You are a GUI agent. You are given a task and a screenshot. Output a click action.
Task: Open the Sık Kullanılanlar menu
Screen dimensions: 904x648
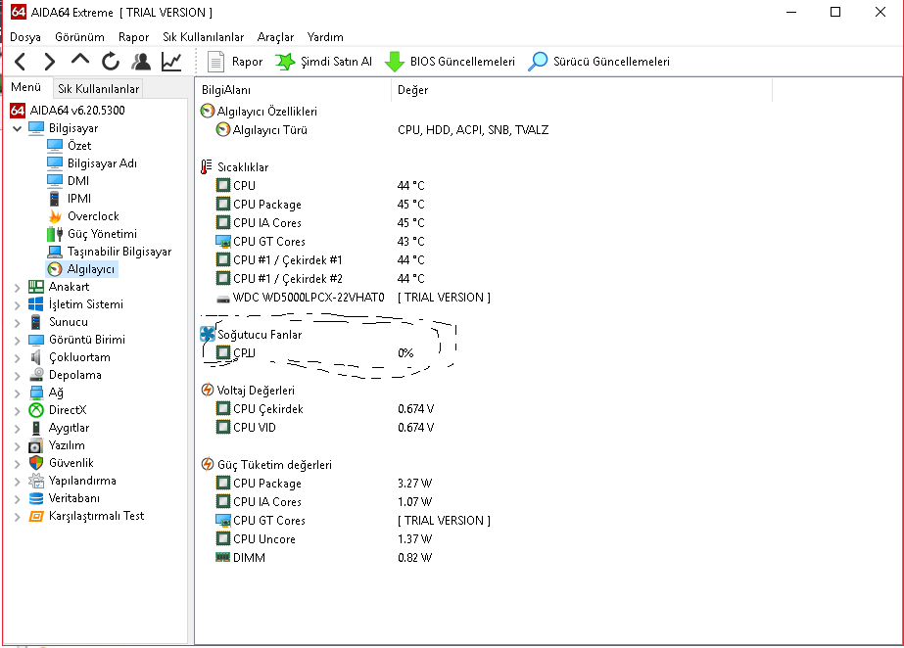(203, 37)
